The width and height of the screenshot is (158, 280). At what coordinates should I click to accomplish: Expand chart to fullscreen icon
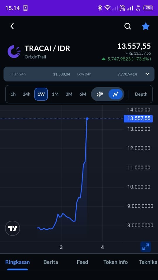(x=146, y=247)
